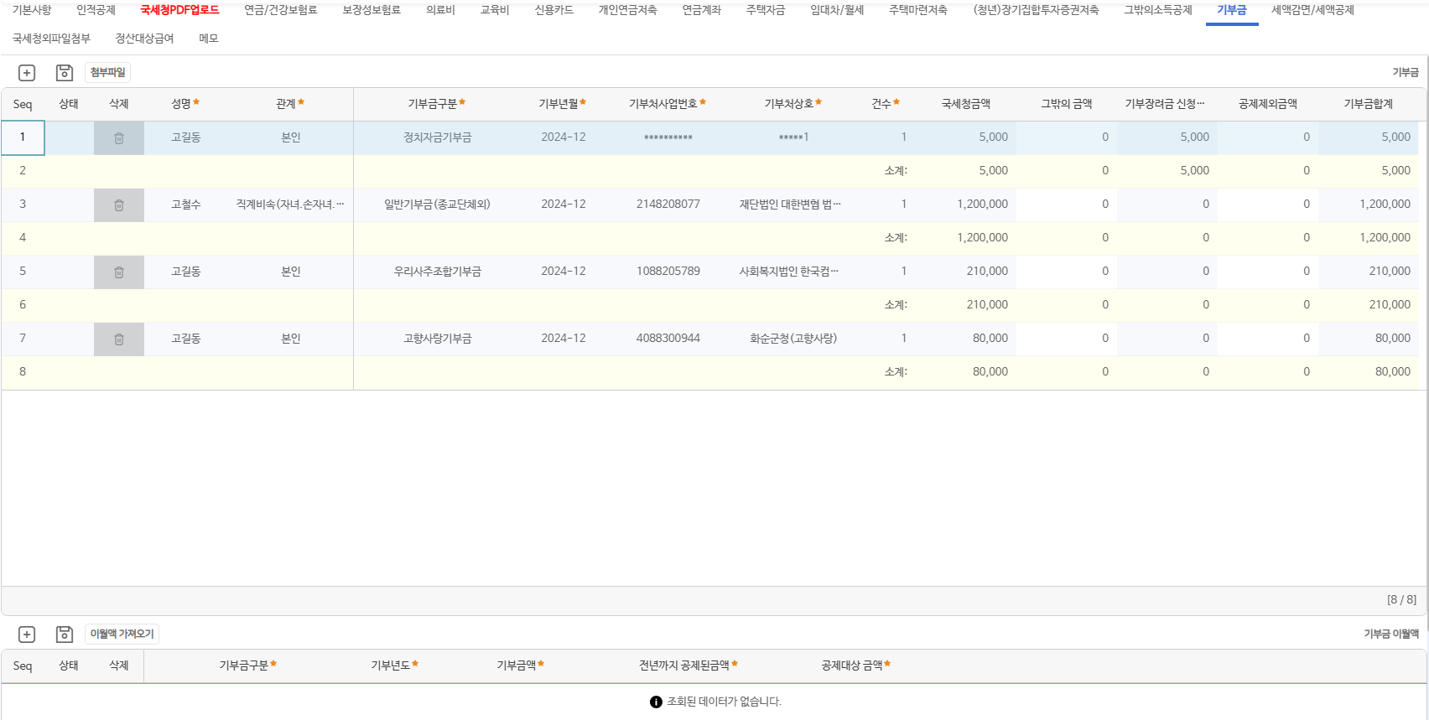Add a row in 기부금 이월액 section
Screen dimensions: 1429x720
click(x=27, y=635)
